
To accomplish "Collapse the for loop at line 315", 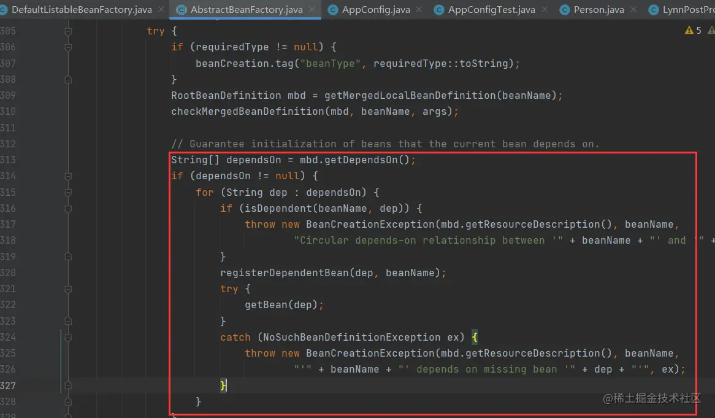I will pyautogui.click(x=68, y=193).
